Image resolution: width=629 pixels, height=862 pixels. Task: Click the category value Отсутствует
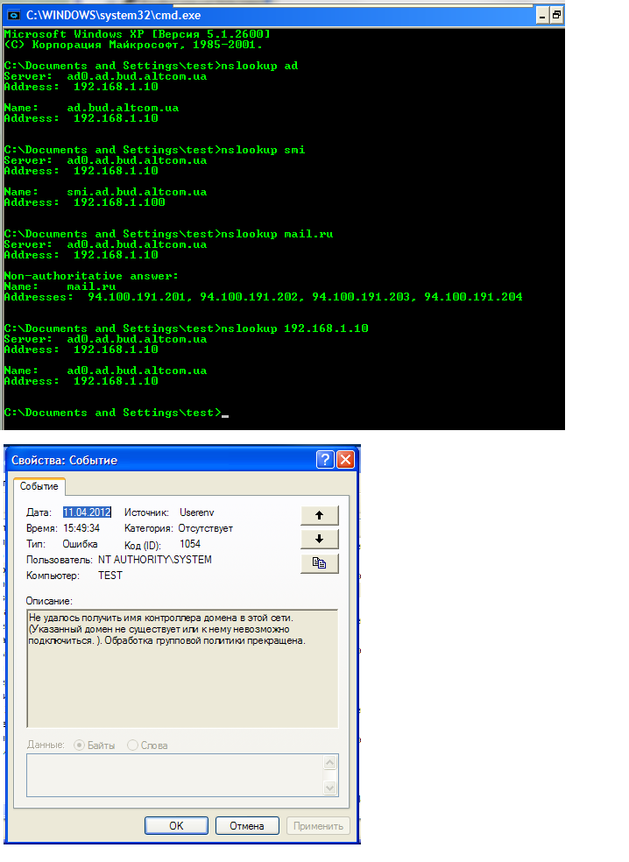[x=206, y=528]
